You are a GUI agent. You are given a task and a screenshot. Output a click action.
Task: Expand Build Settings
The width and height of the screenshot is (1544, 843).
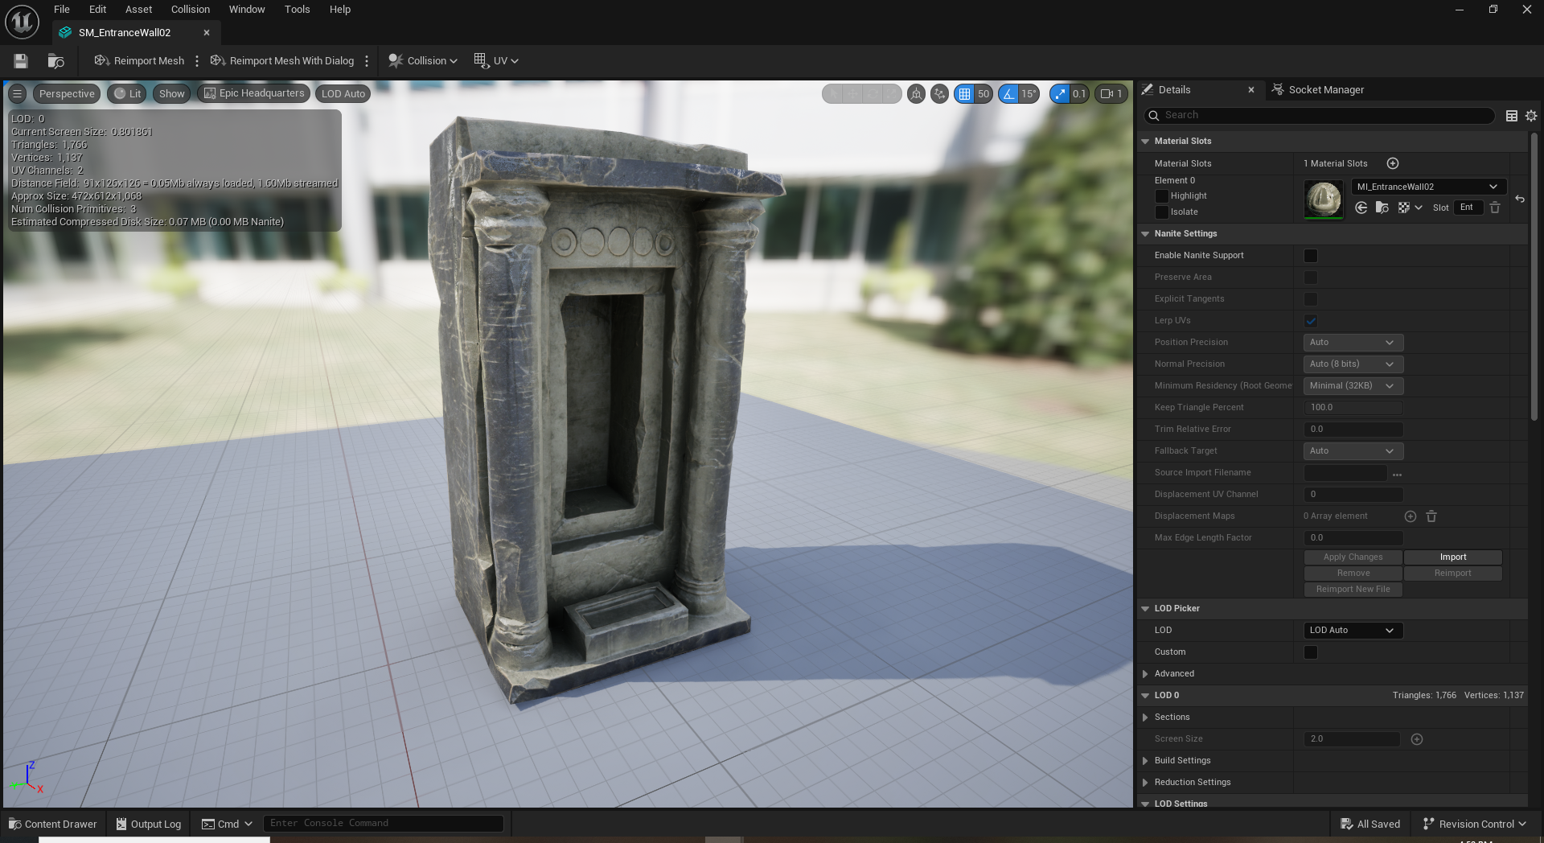pos(1145,761)
